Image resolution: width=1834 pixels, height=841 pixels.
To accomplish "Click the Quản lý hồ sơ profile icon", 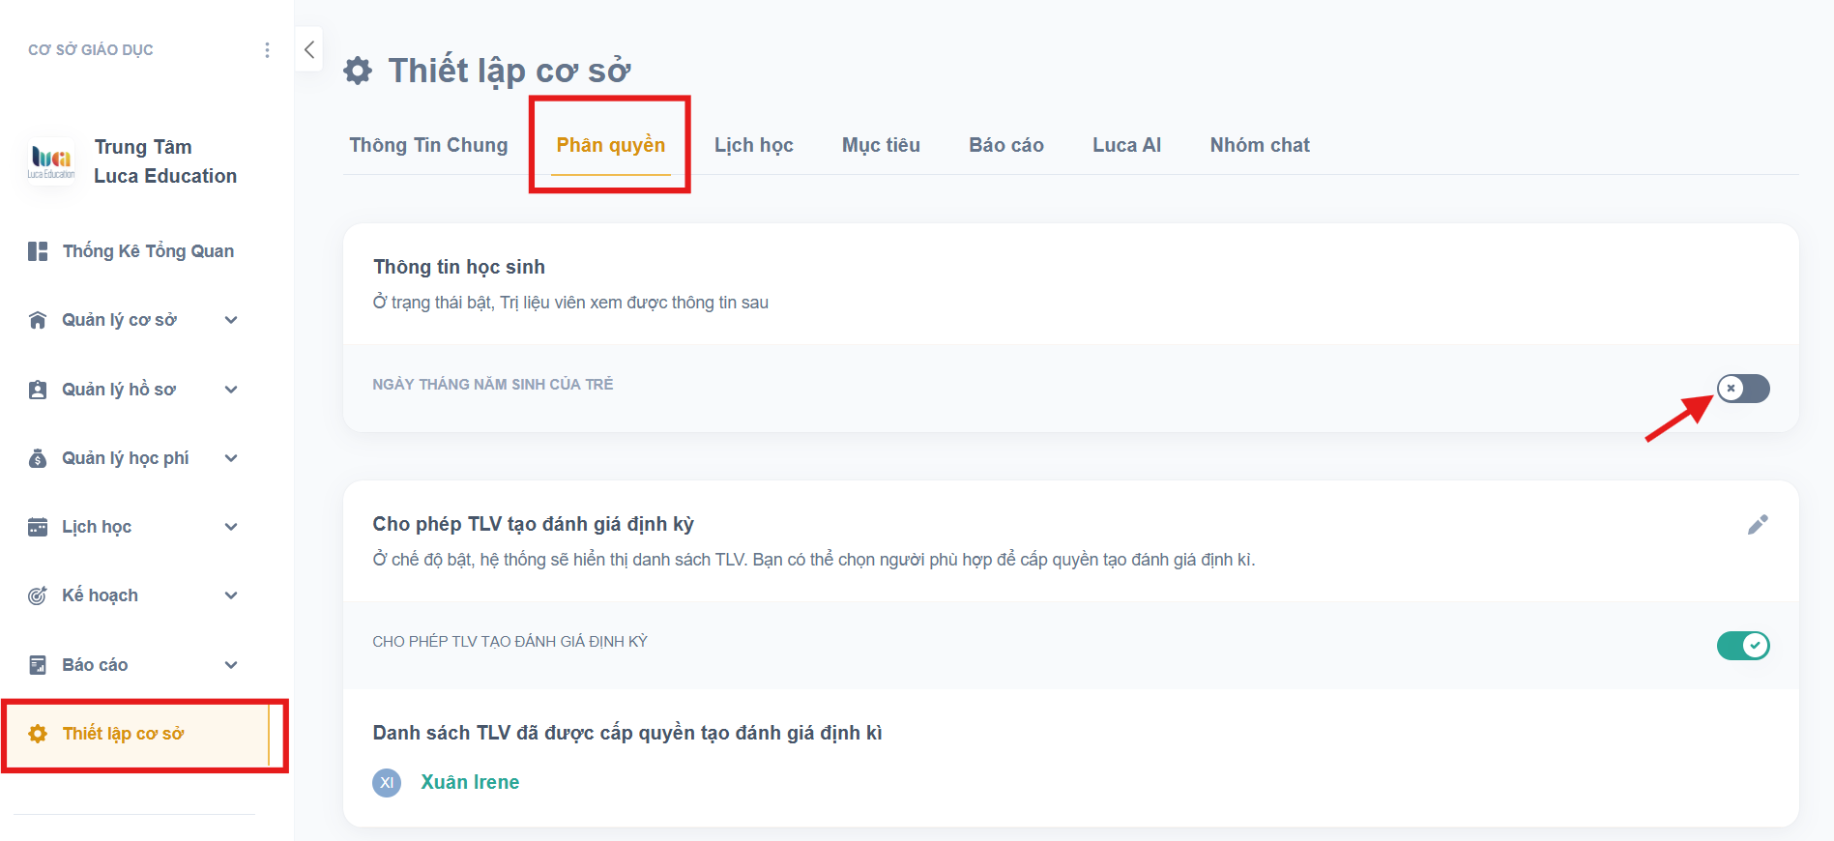I will pyautogui.click(x=38, y=390).
